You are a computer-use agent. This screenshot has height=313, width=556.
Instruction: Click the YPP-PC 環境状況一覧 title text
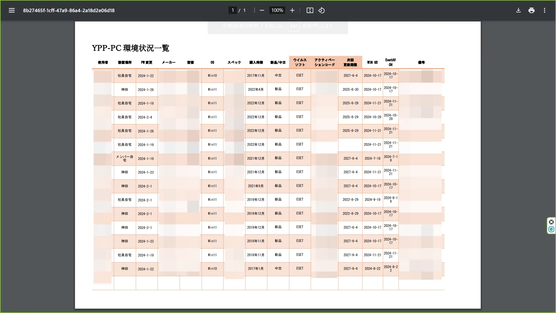click(130, 48)
